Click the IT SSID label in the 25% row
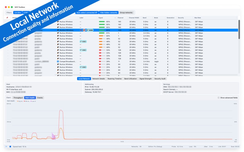Viewport: 244px width, 152px height. coord(83,67)
